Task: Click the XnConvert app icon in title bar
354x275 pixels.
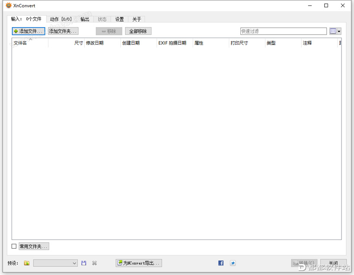Action: tap(9, 6)
